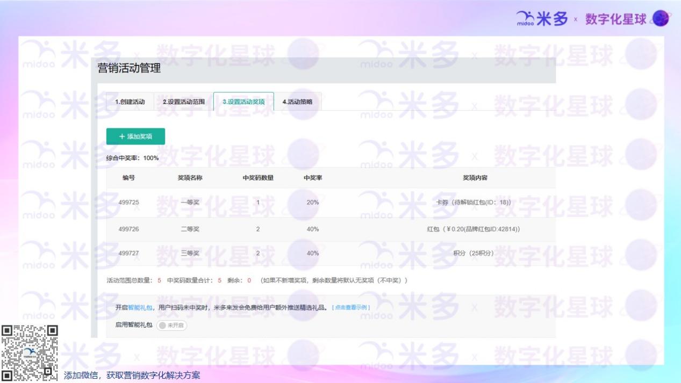
Task: Click the 积分 (25积分) prize content
Action: click(x=473, y=254)
